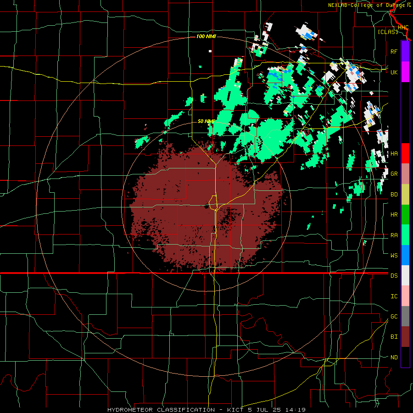The width and height of the screenshot is (413, 413).
Task: Click the gray GC legend color swatch
Action: pos(405,316)
